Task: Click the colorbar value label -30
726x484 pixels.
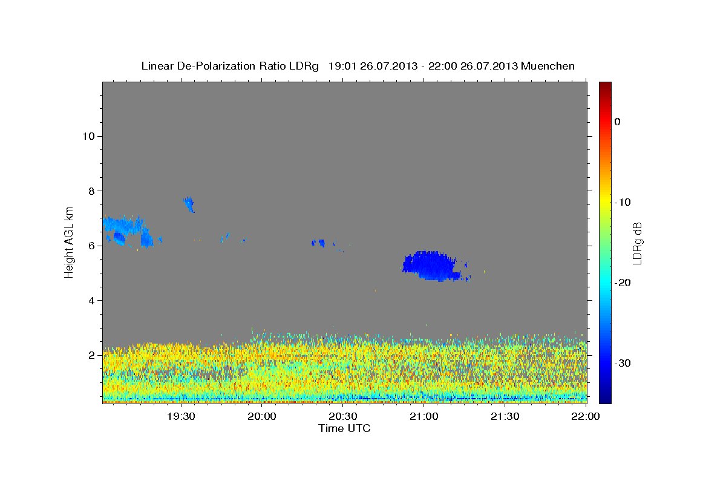Action: tap(622, 363)
